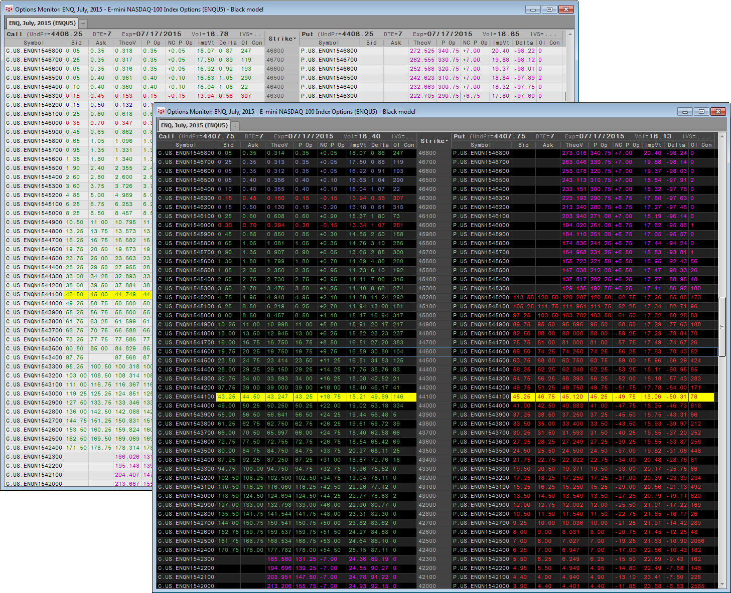
Task: Click the call-side Delta column header in the front window
Action: 380,145
